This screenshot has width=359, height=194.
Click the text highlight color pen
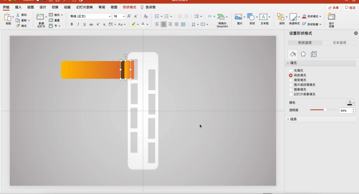133,24
